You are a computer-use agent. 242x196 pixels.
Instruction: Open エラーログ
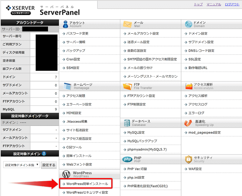tap(196, 113)
